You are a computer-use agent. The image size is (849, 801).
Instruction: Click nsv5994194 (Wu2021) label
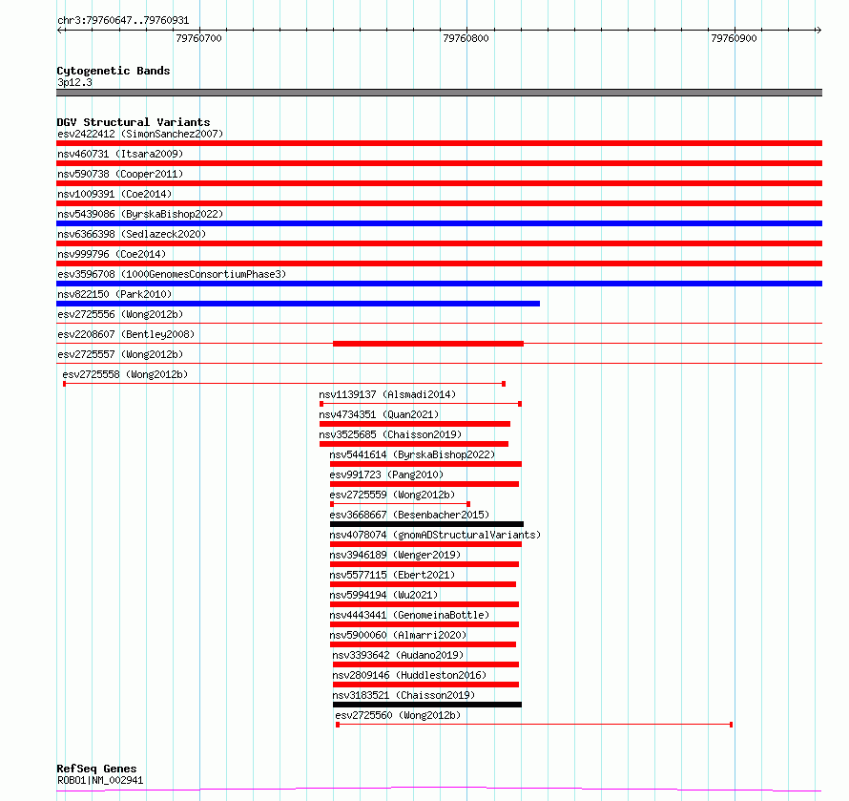(x=383, y=595)
